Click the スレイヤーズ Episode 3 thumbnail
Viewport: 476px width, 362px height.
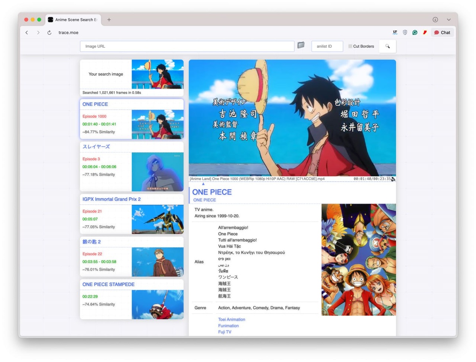pos(157,172)
